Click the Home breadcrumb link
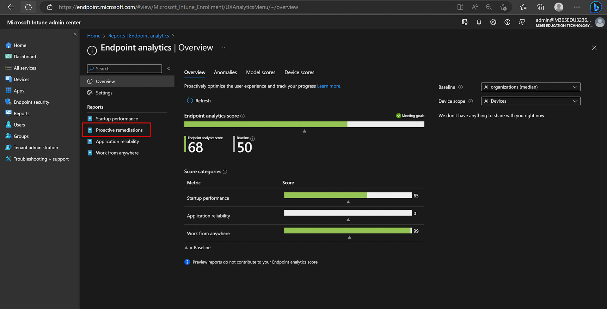The height and width of the screenshot is (309, 607). point(94,36)
